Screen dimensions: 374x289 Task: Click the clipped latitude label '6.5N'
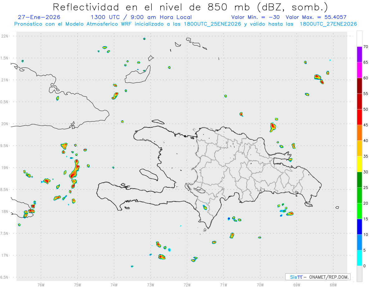coord(5,277)
